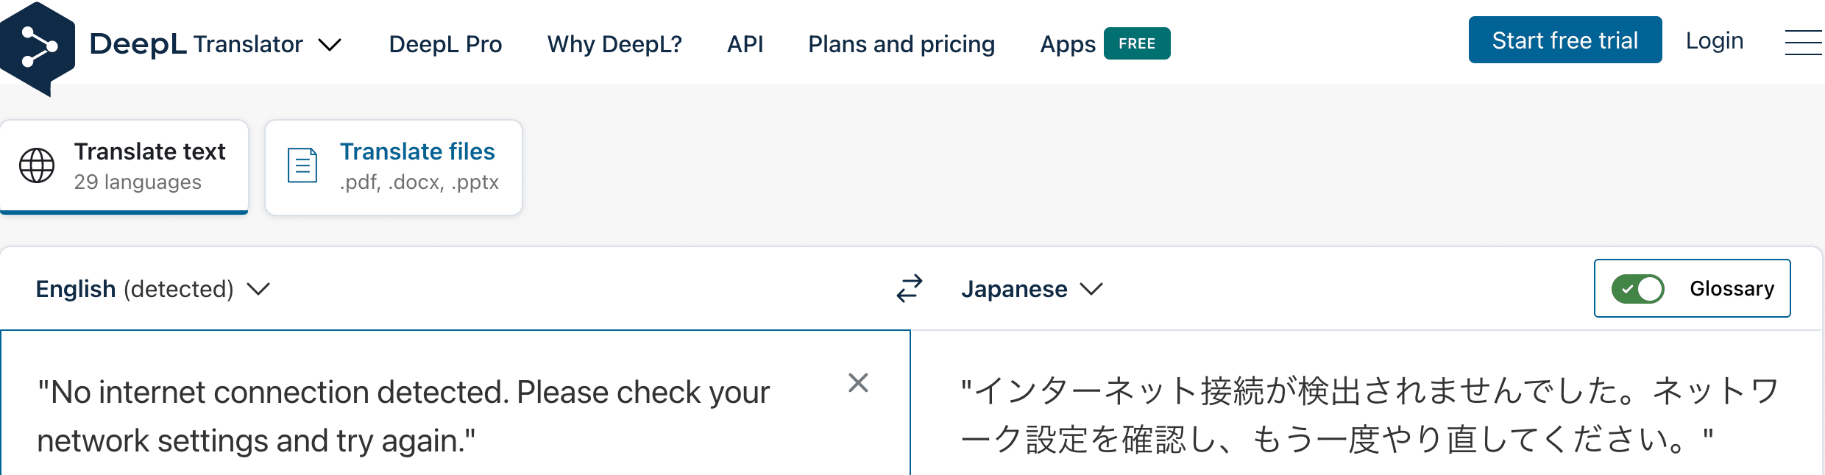Open the DeepL Pro menu item
The image size is (1825, 475).
point(445,44)
